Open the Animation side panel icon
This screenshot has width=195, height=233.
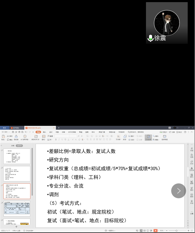pyautogui.click(x=192, y=149)
